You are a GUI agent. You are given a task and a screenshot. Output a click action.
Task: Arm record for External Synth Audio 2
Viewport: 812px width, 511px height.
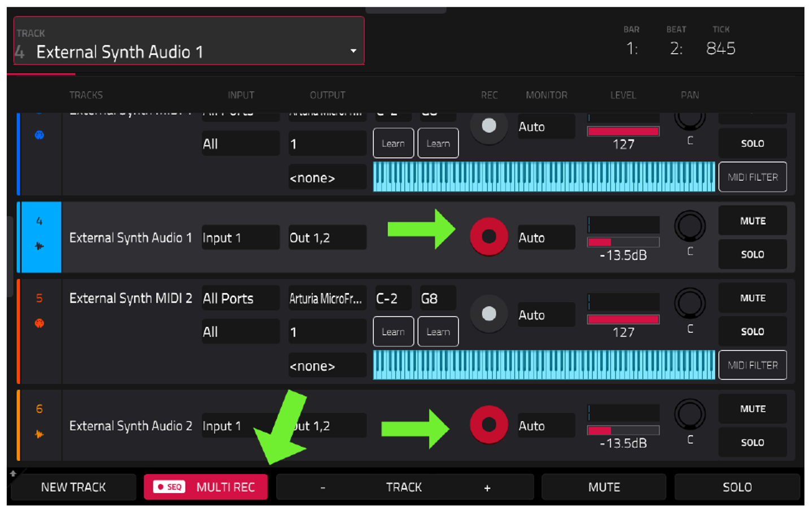coord(489,425)
